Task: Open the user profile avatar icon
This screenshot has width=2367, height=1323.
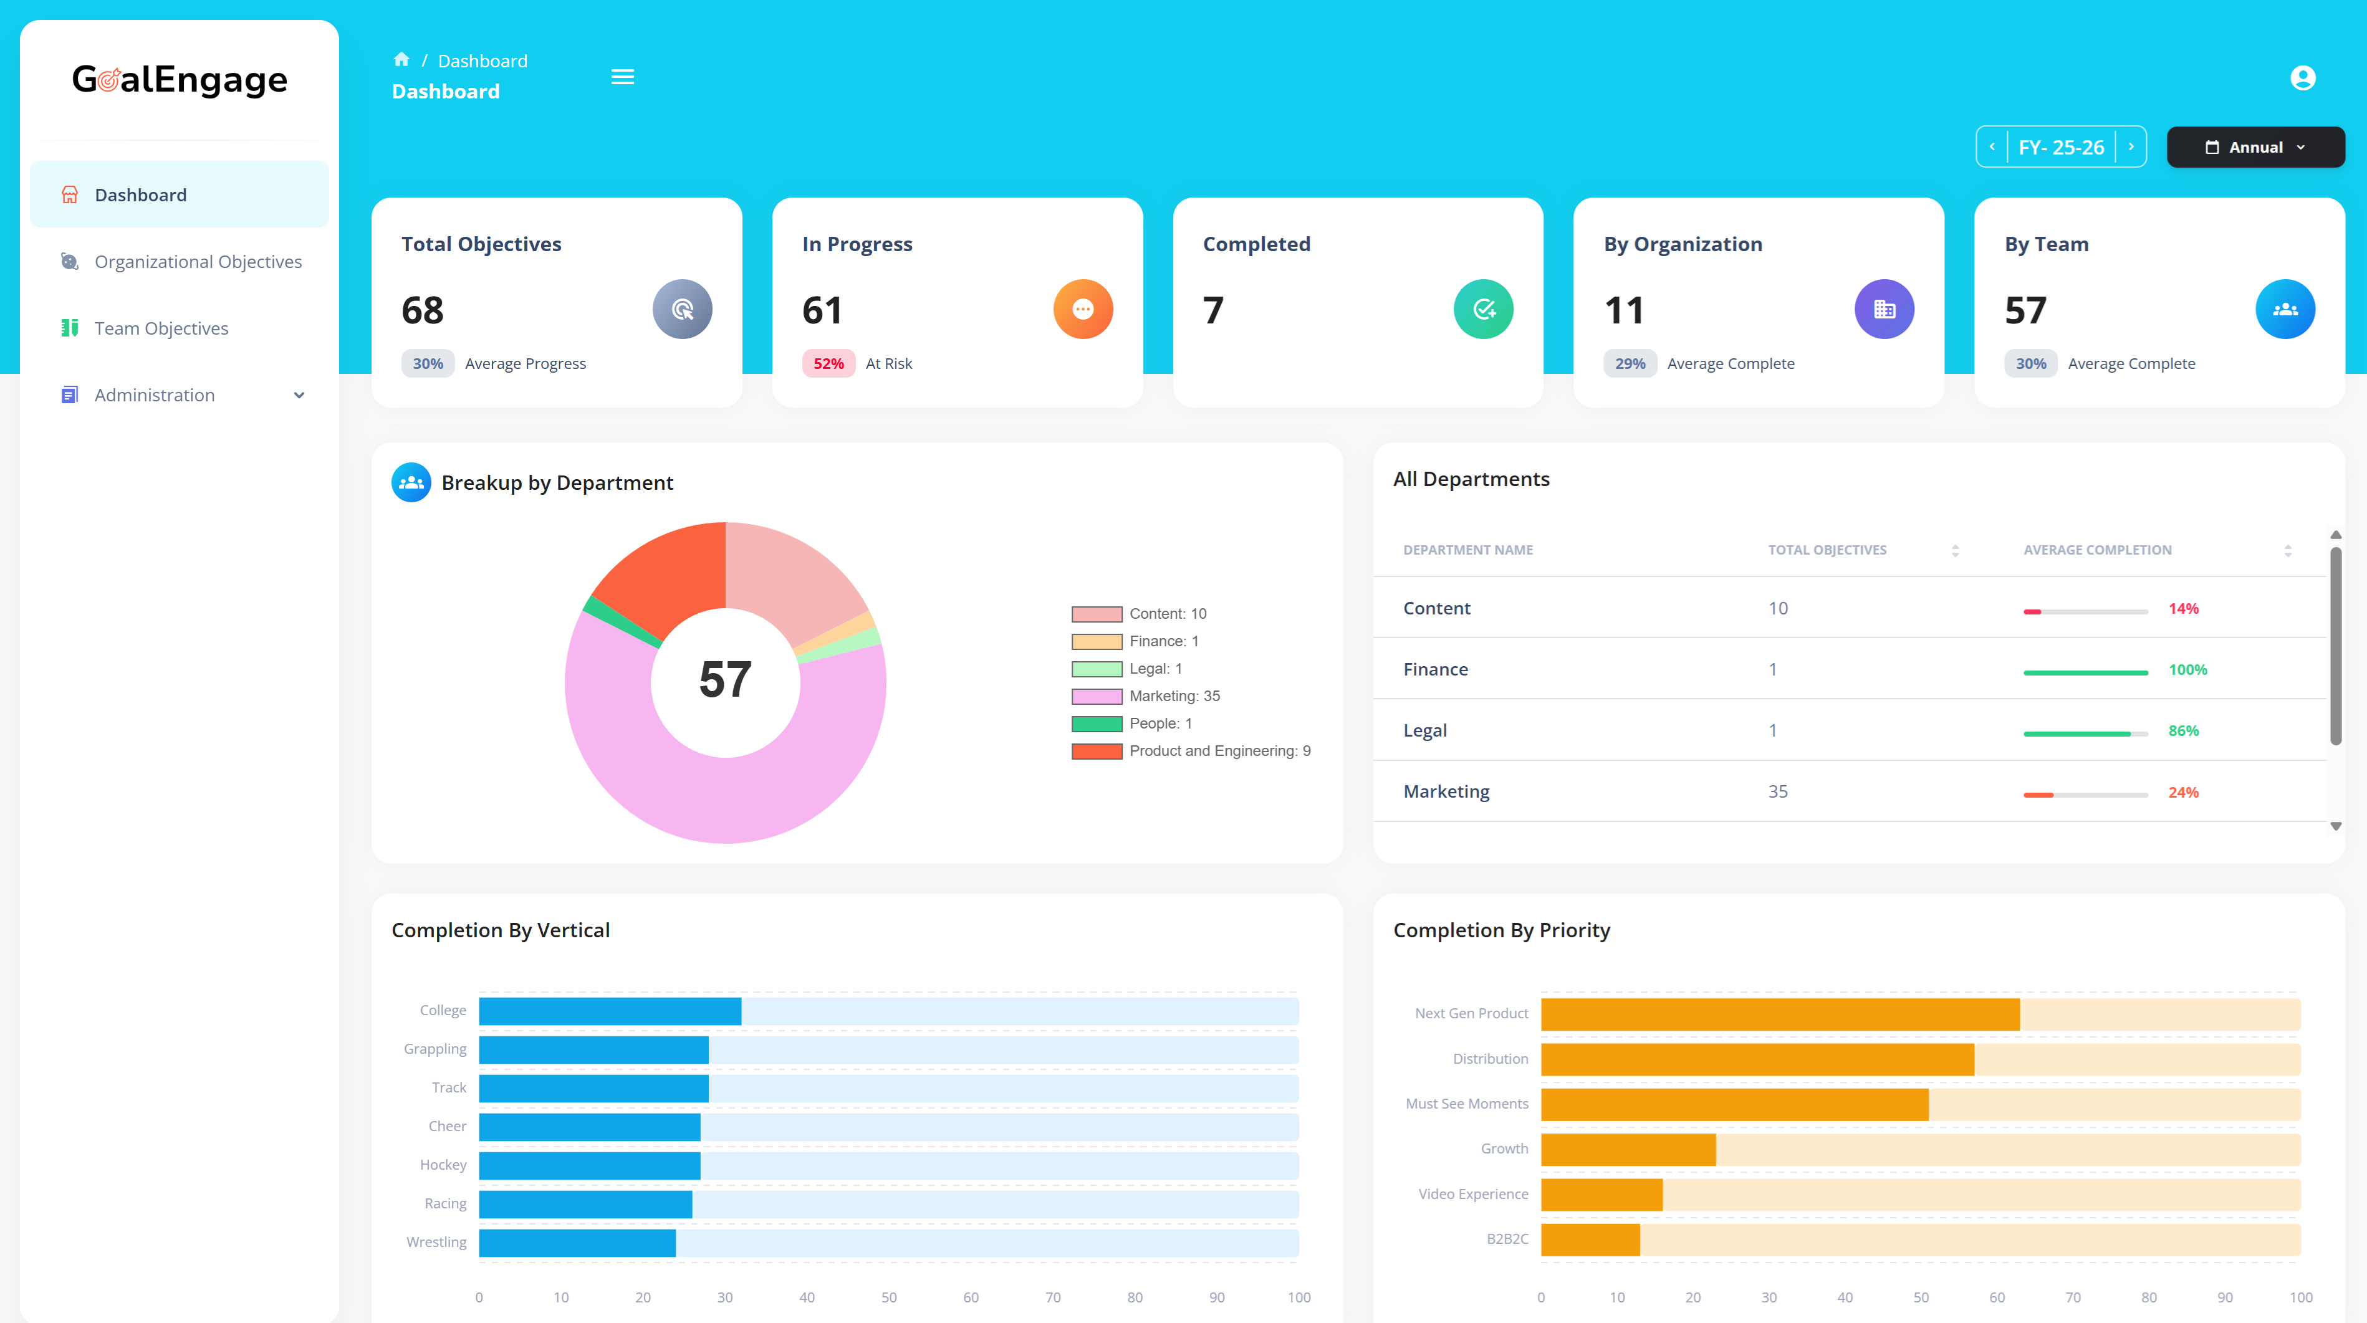Action: click(2302, 78)
